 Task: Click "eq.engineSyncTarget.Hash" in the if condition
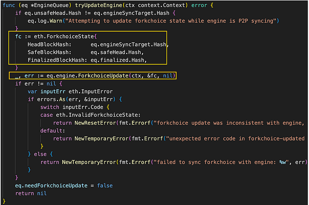click(132, 13)
